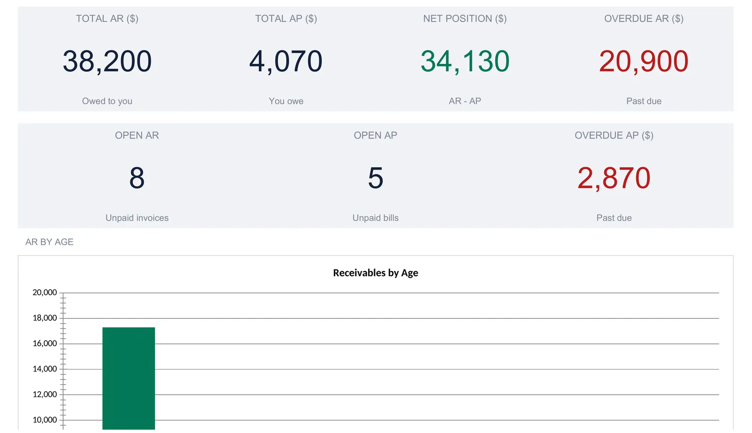Click the 20,000 axis label
752x433 pixels.
click(x=45, y=293)
